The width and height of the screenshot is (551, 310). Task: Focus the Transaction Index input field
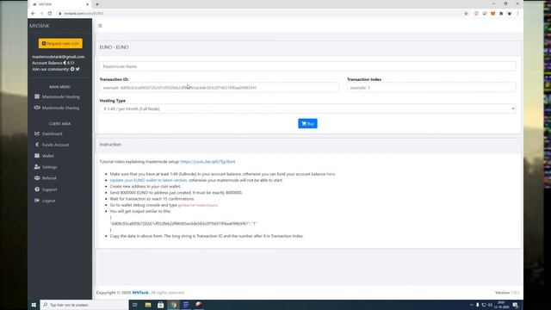[x=431, y=88]
